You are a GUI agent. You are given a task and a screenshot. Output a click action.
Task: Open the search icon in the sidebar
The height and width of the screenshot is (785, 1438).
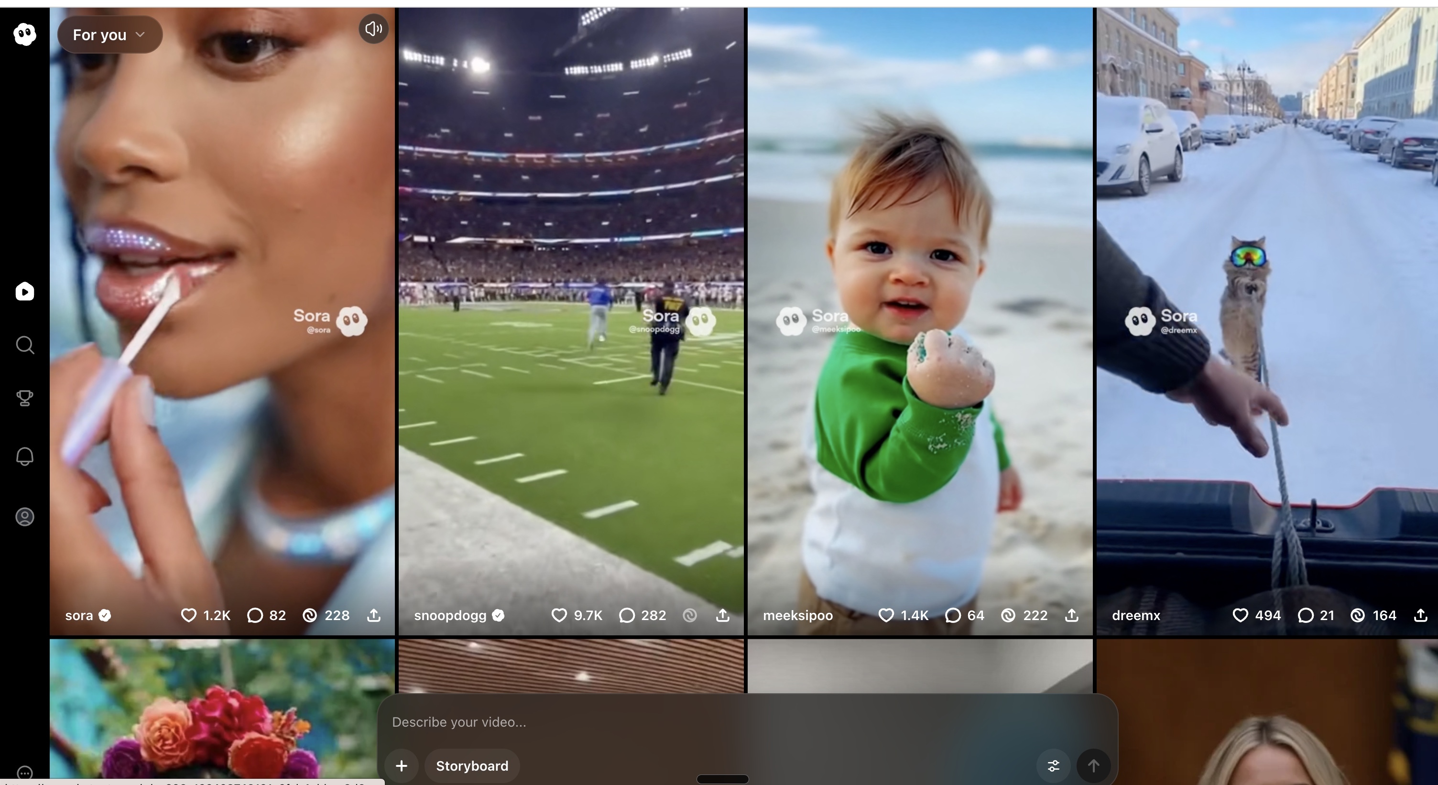[x=24, y=345]
